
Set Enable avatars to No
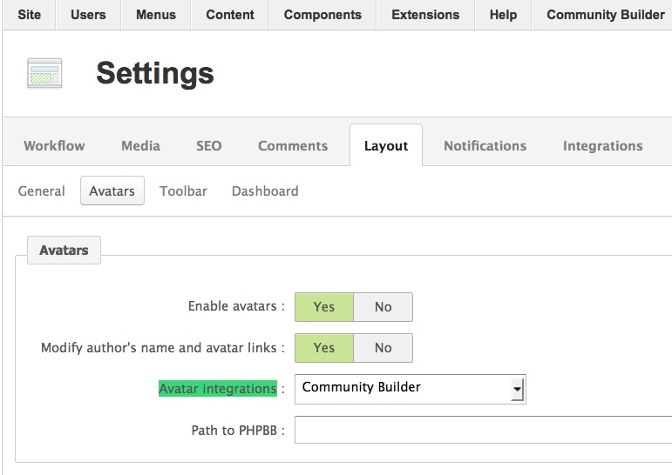[384, 307]
